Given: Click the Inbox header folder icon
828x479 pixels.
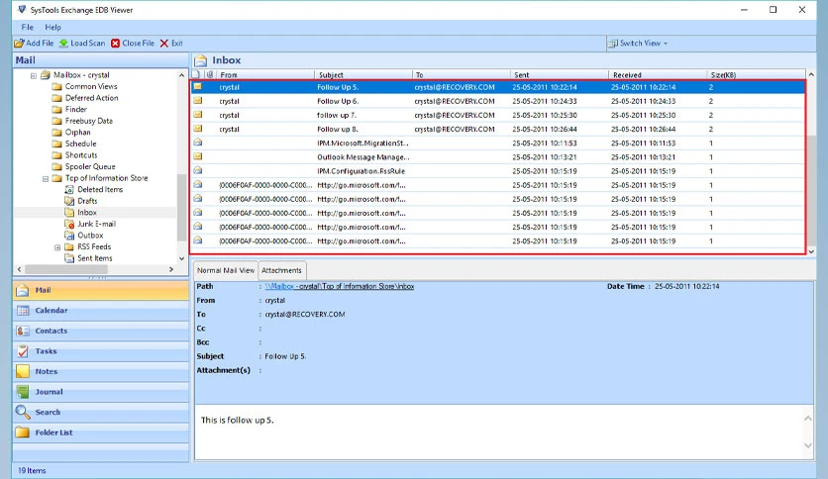Looking at the screenshot, I should [x=201, y=60].
